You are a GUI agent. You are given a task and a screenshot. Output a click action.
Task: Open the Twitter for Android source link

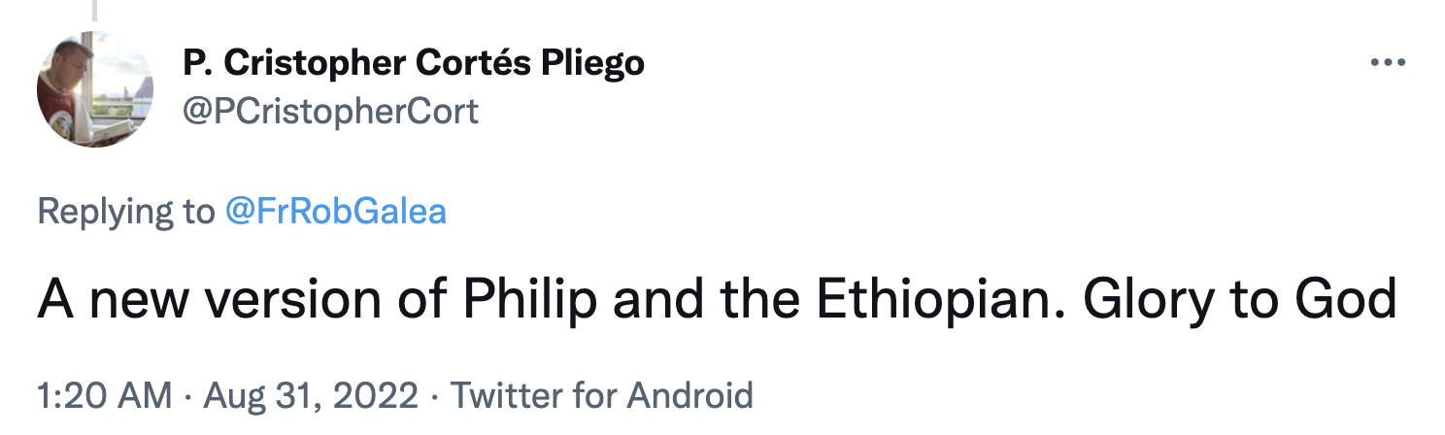point(601,395)
